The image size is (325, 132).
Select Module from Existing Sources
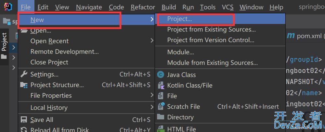pos(213,63)
